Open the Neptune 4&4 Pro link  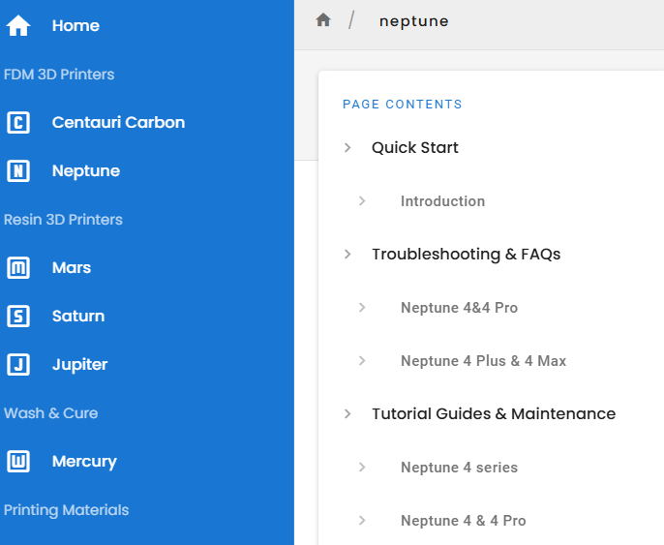459,308
